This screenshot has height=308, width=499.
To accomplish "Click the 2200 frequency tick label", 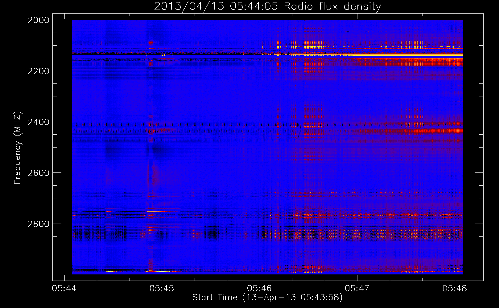I will coord(39,71).
